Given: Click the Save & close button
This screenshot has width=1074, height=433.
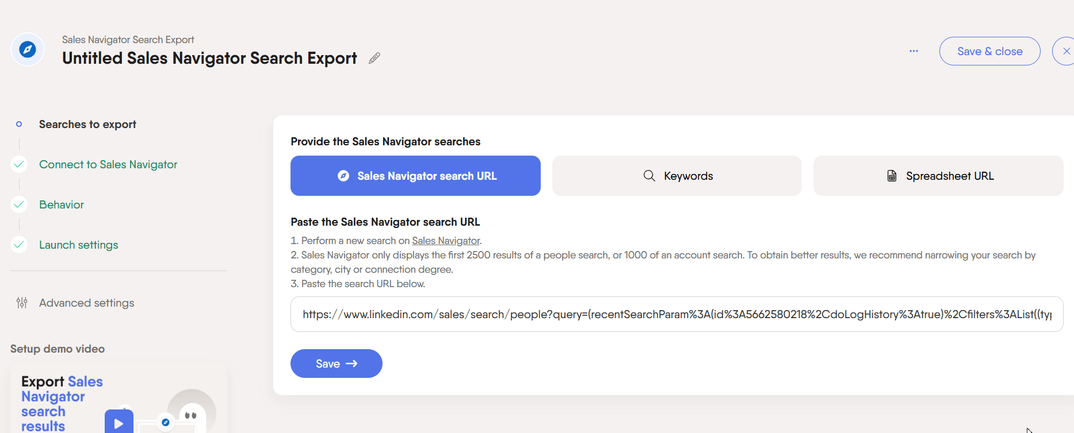Looking at the screenshot, I should click(989, 51).
